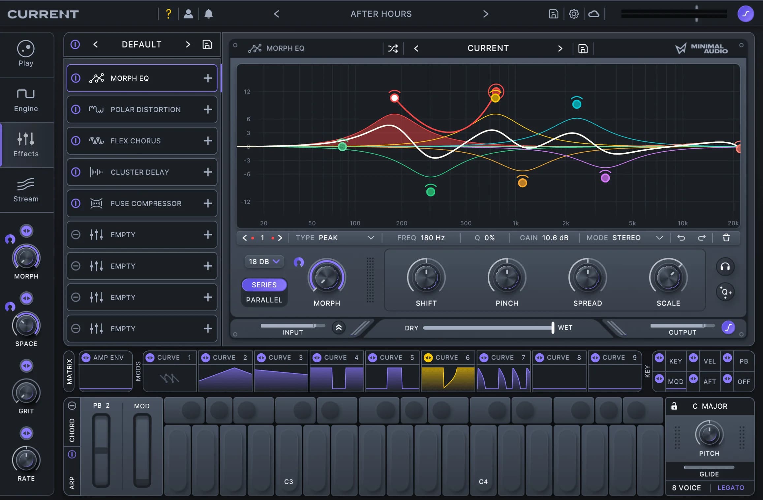Click the randomize shuffle icon in Morph EQ header
The width and height of the screenshot is (763, 500).
click(x=393, y=49)
